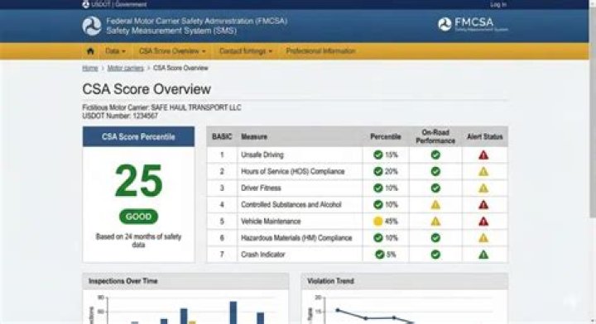
Task: Click the yellow alert triangle for Hazardous Materials
Action: (483, 238)
